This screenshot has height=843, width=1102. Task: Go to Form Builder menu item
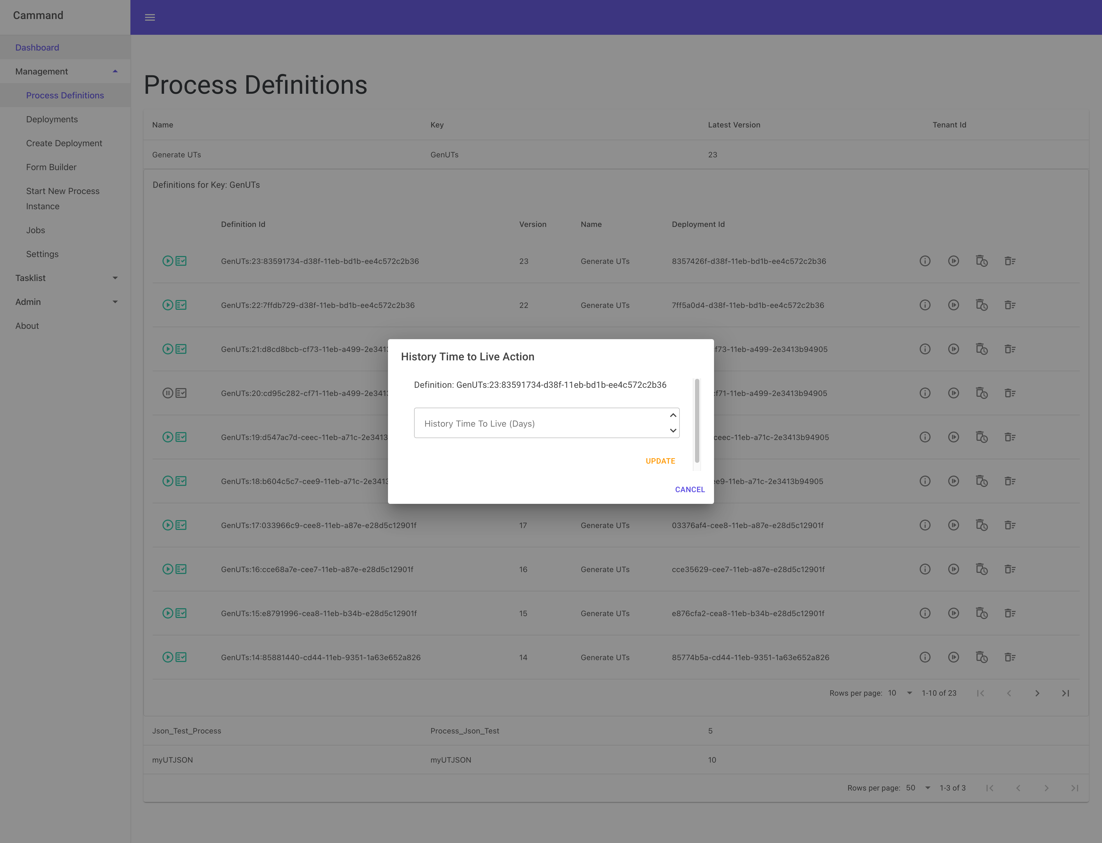tap(51, 167)
